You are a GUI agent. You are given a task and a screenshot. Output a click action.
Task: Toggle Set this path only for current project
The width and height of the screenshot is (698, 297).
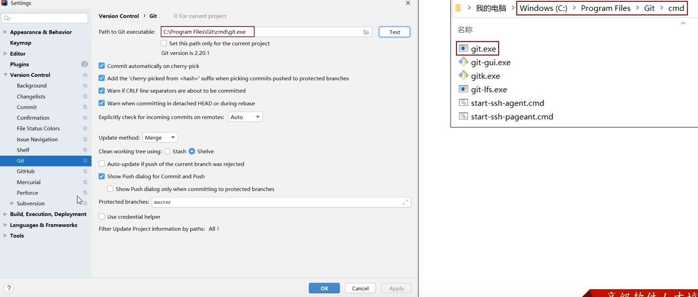click(x=164, y=43)
